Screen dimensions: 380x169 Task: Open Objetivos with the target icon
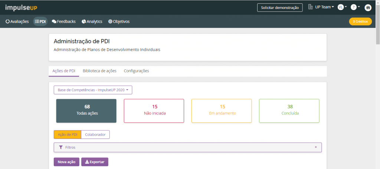tap(119, 22)
